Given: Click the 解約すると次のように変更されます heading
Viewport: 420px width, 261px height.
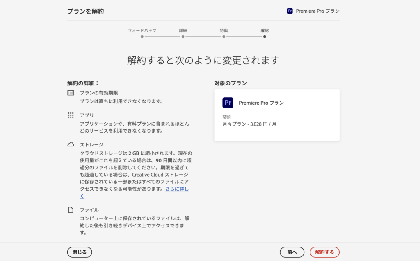Looking at the screenshot, I should 203,61.
